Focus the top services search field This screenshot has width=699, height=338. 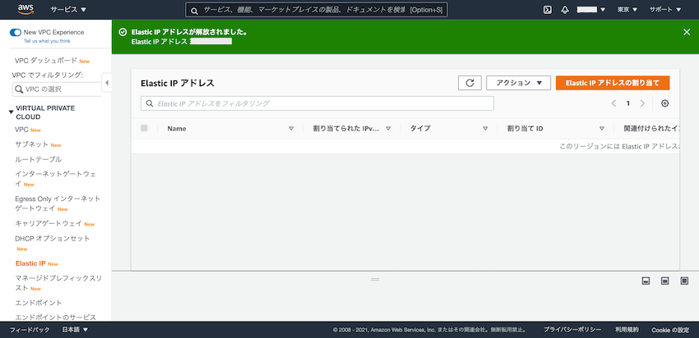pyautogui.click(x=317, y=9)
